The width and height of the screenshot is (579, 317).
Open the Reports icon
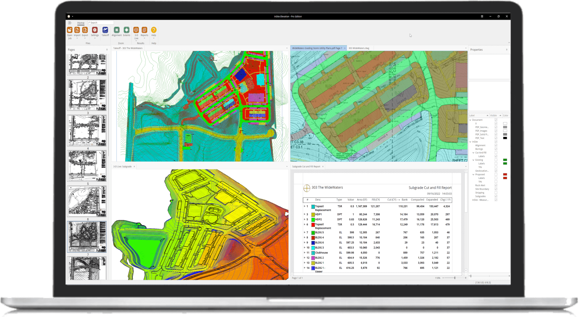(144, 30)
